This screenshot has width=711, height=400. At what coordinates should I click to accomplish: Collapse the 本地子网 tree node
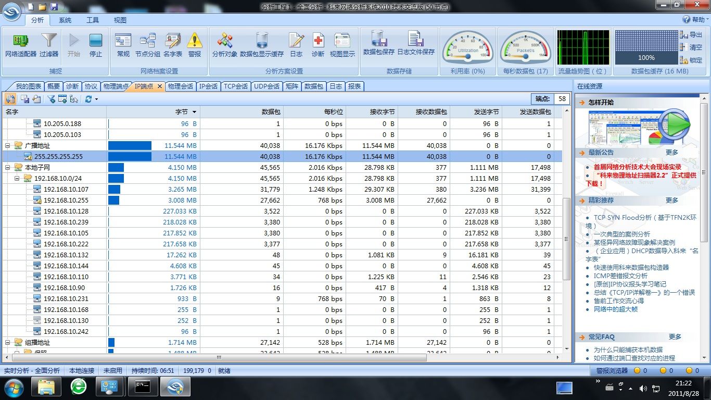[8, 168]
